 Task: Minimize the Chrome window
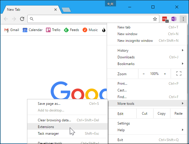(x=130, y=7)
